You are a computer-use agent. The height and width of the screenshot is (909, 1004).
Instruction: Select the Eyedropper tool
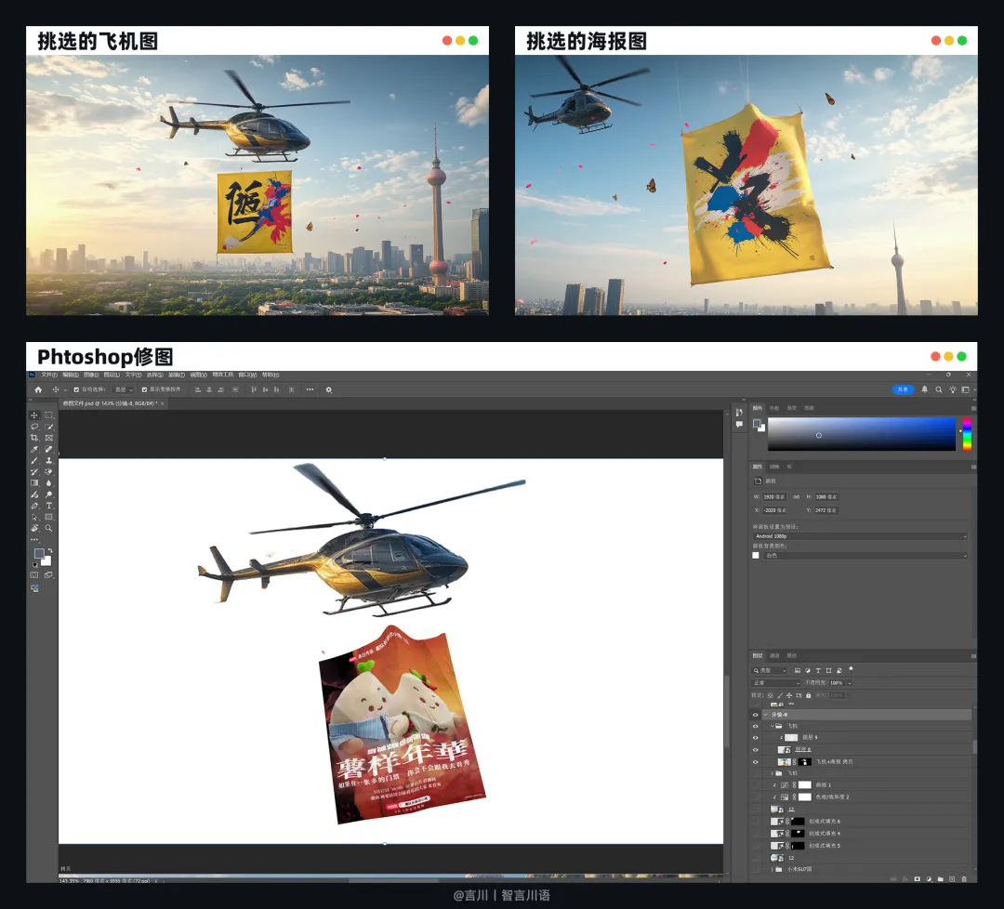coord(34,449)
